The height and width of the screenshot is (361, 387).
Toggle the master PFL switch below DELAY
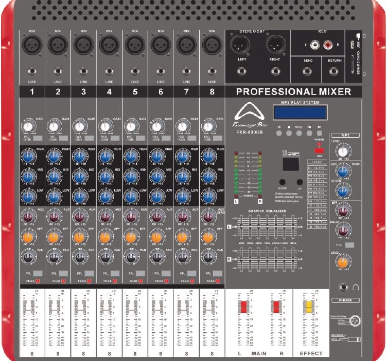pos(349,245)
